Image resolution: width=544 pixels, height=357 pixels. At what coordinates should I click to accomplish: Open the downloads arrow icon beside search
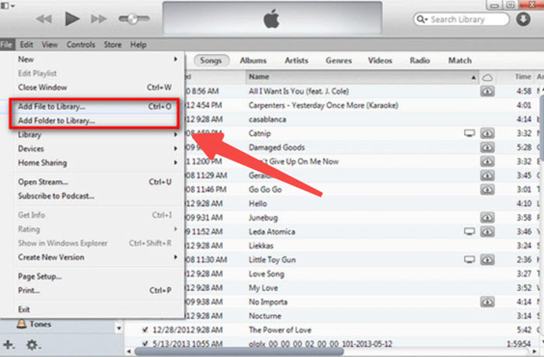click(x=525, y=18)
